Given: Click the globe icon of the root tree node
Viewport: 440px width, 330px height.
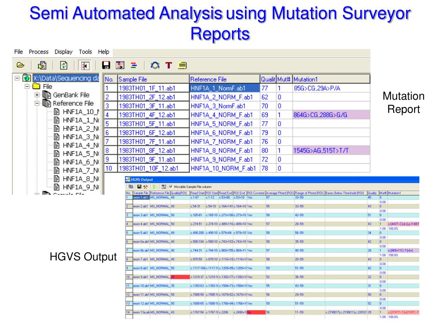Looking at the screenshot, I should click(27, 78).
